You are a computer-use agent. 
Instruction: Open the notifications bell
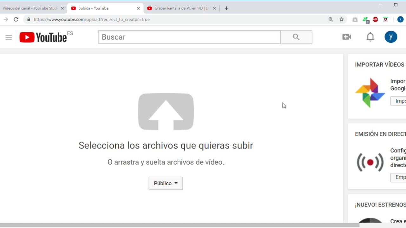pyautogui.click(x=370, y=37)
